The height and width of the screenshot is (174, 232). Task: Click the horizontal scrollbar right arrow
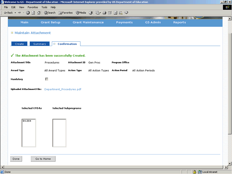click(x=226, y=167)
